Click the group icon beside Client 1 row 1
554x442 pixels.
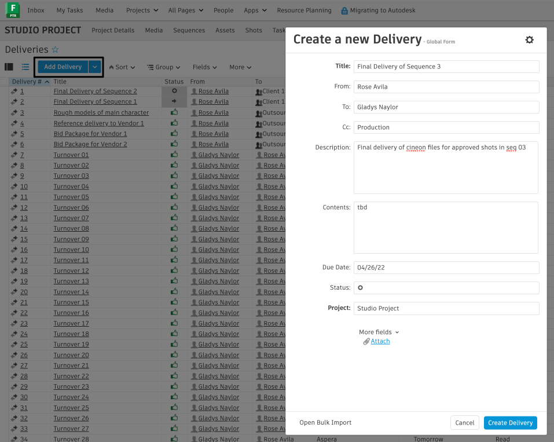(259, 92)
